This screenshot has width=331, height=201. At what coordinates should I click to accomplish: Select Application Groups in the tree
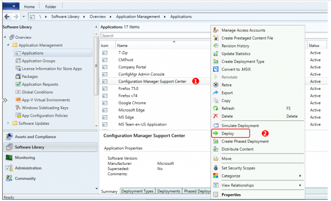41,61
